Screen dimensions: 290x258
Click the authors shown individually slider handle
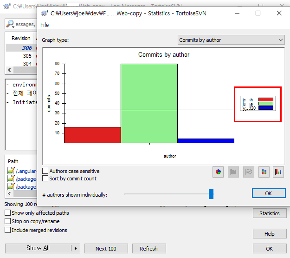pyautogui.click(x=211, y=194)
